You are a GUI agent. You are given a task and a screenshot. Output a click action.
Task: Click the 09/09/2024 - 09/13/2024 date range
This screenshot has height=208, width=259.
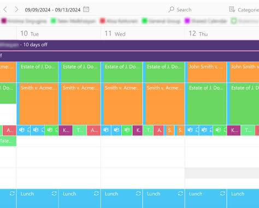pyautogui.click(x=52, y=10)
